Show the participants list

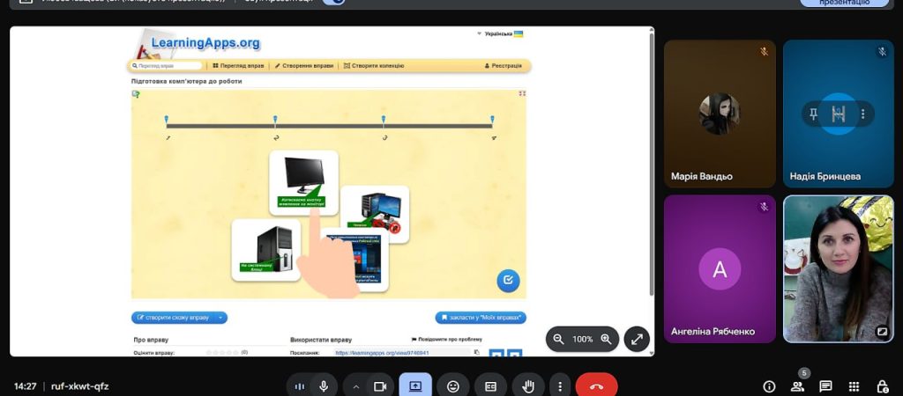[797, 386]
